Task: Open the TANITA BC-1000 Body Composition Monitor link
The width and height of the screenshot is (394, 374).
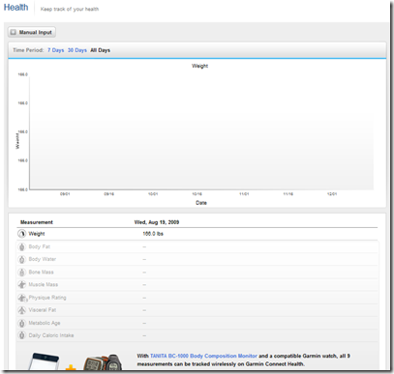Action: click(x=203, y=356)
